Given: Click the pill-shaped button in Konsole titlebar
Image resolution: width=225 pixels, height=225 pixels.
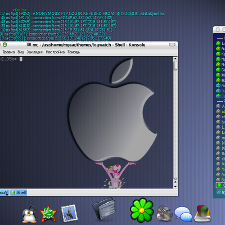Looking at the screenshot, I should [x=172, y=44].
